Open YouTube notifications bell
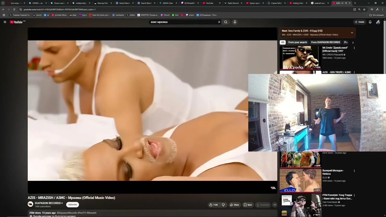386x217 pixels. [x=370, y=22]
